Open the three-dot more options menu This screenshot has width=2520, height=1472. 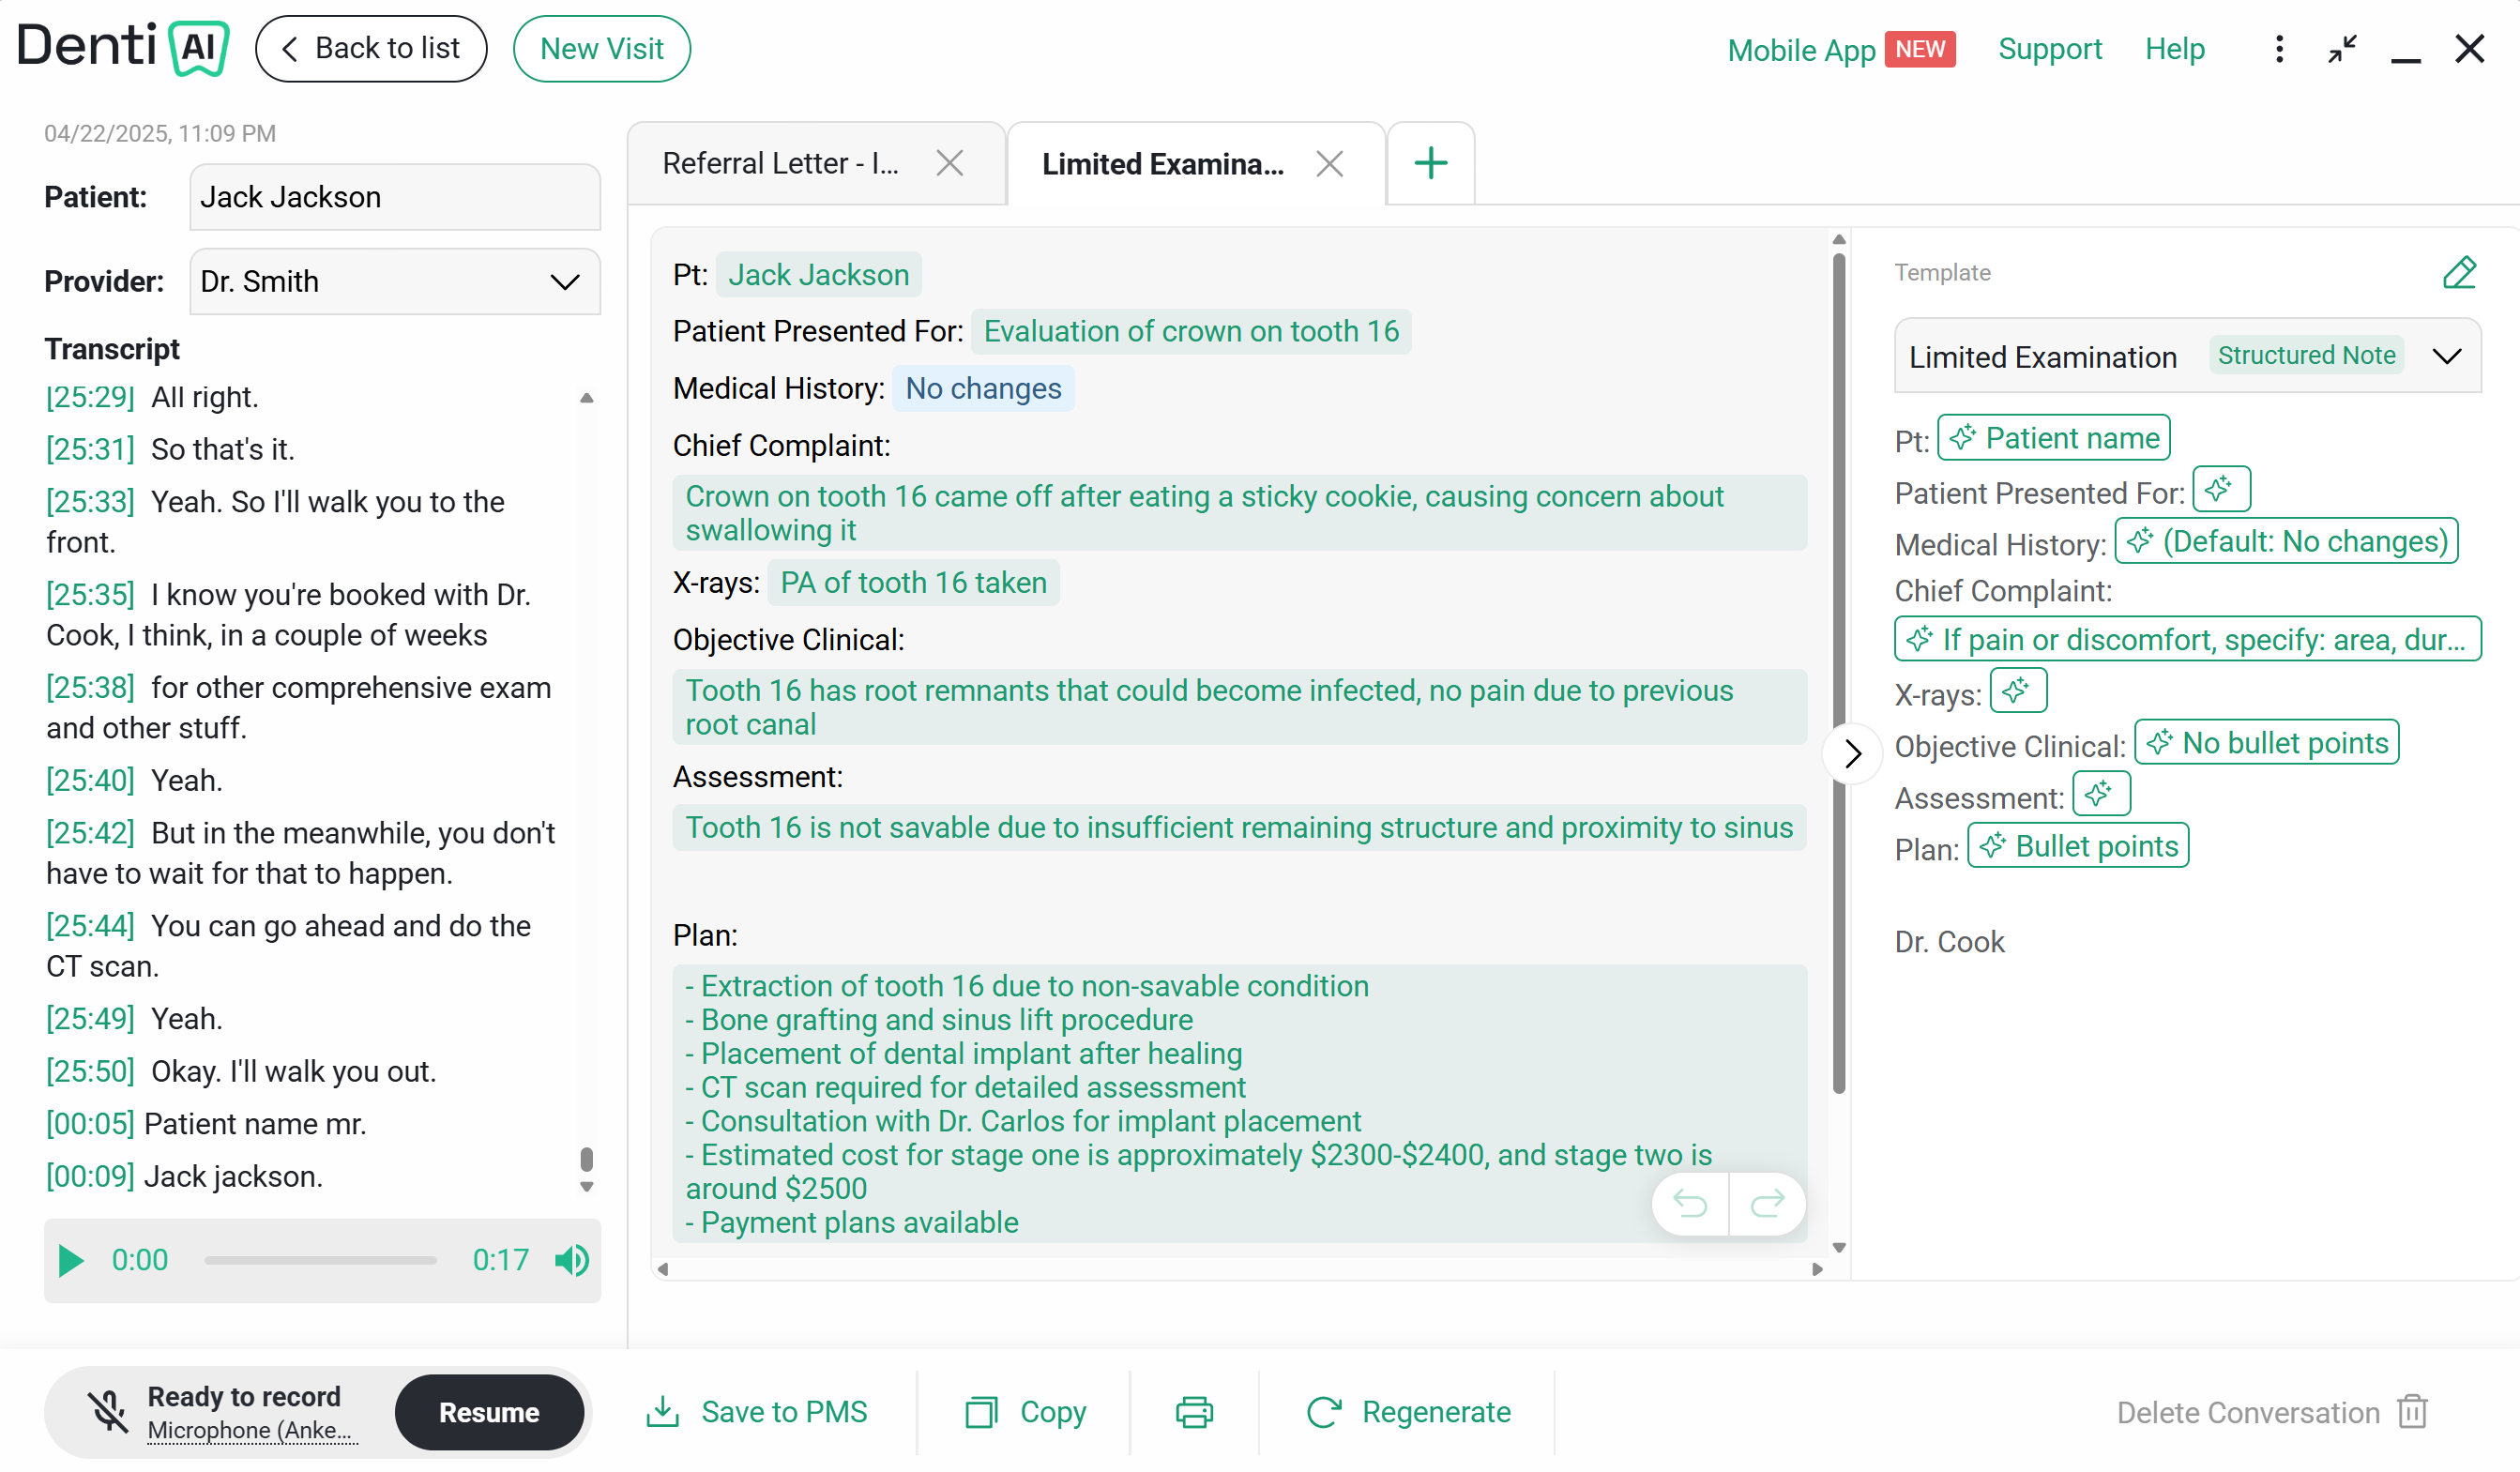coord(2279,49)
